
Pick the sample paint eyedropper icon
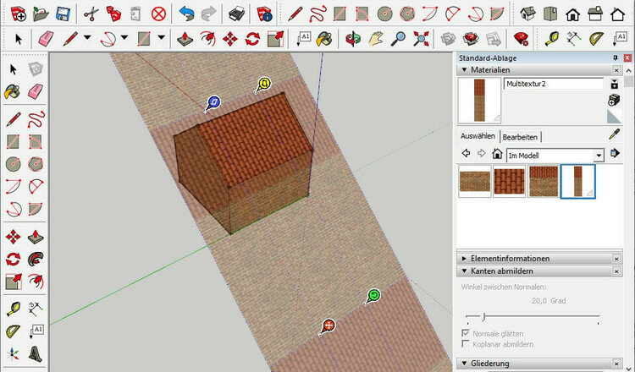616,134
